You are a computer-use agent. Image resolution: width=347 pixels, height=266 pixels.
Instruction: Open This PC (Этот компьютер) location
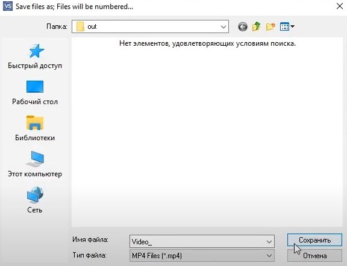tap(35, 164)
